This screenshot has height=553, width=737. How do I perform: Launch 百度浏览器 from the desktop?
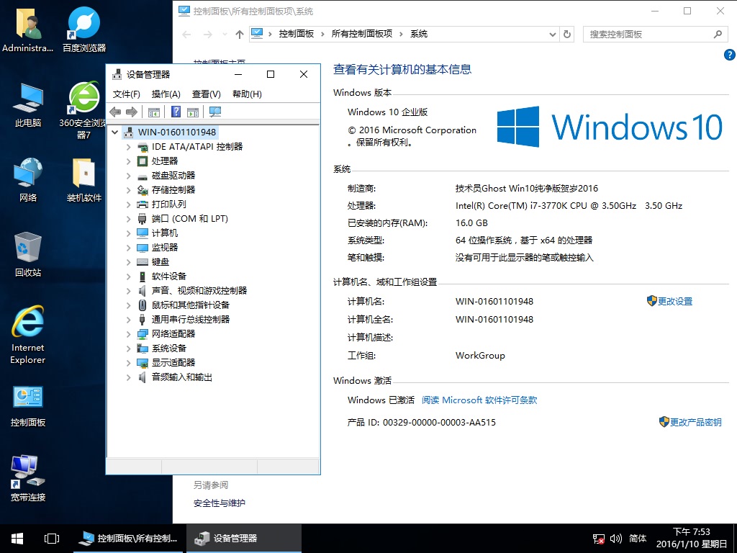(84, 29)
